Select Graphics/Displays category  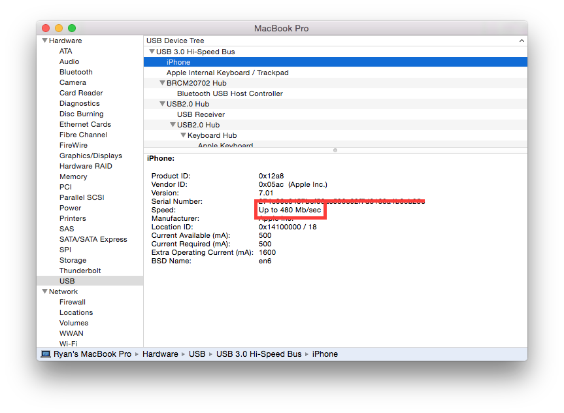click(x=91, y=156)
